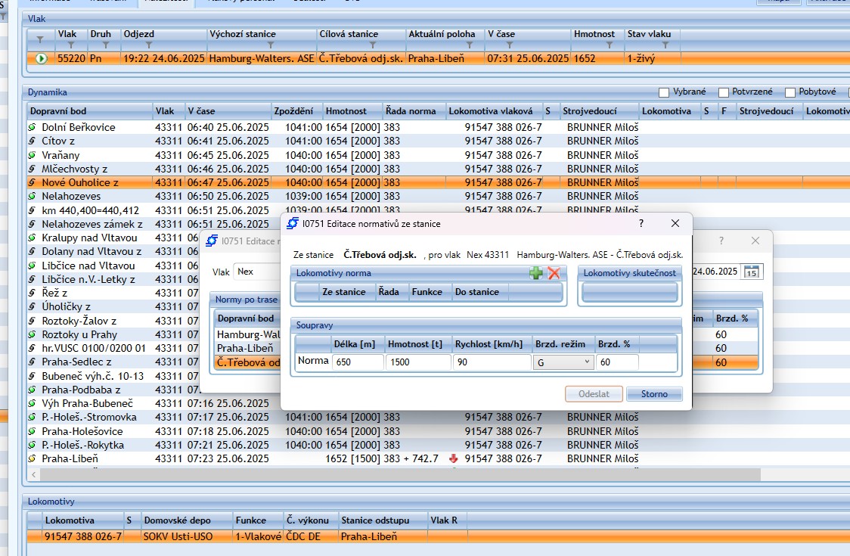Click red X to delete locomotive norm
This screenshot has height=556, width=850.
click(554, 273)
